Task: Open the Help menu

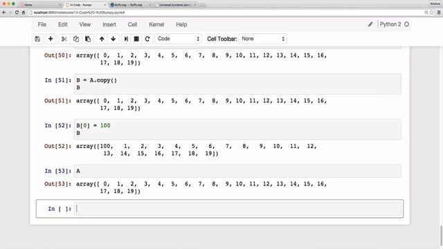Action: click(x=181, y=25)
